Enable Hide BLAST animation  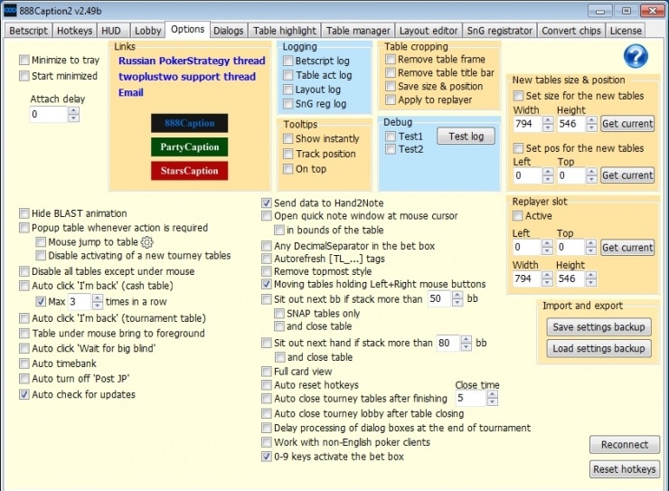click(24, 213)
